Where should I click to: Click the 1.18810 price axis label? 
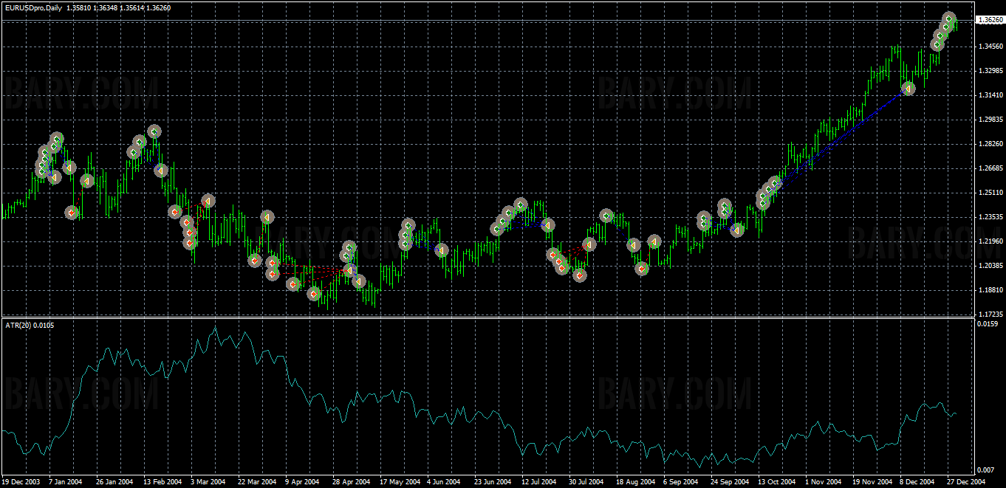coord(990,289)
